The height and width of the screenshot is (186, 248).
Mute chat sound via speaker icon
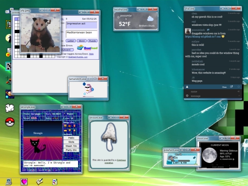[x=239, y=91]
